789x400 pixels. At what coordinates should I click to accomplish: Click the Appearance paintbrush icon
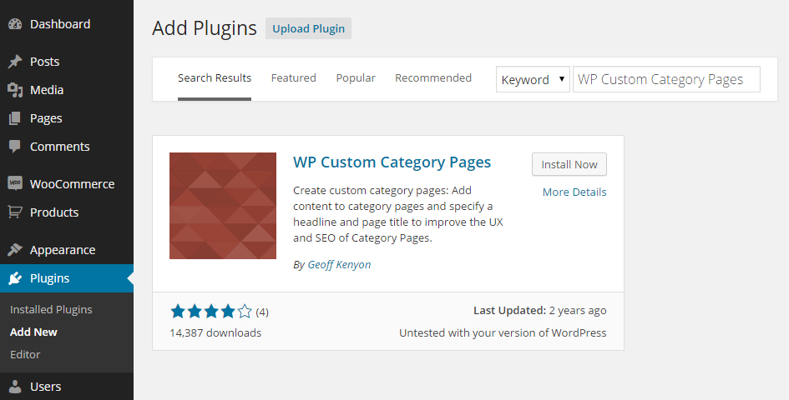pos(15,249)
